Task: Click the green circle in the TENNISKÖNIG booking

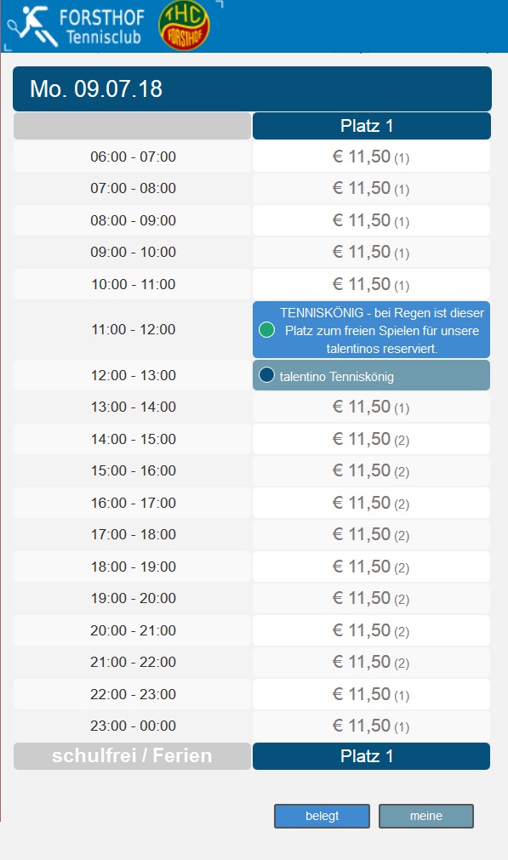Action: [x=266, y=330]
